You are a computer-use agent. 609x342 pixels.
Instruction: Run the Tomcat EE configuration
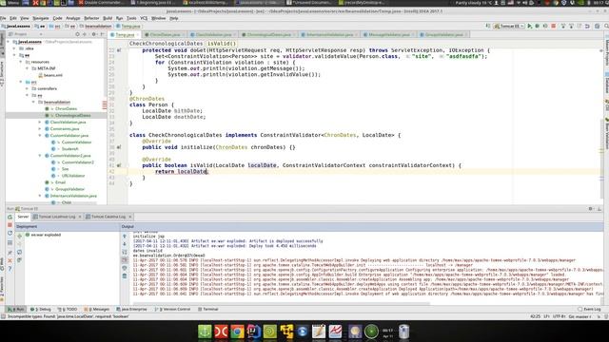point(530,26)
